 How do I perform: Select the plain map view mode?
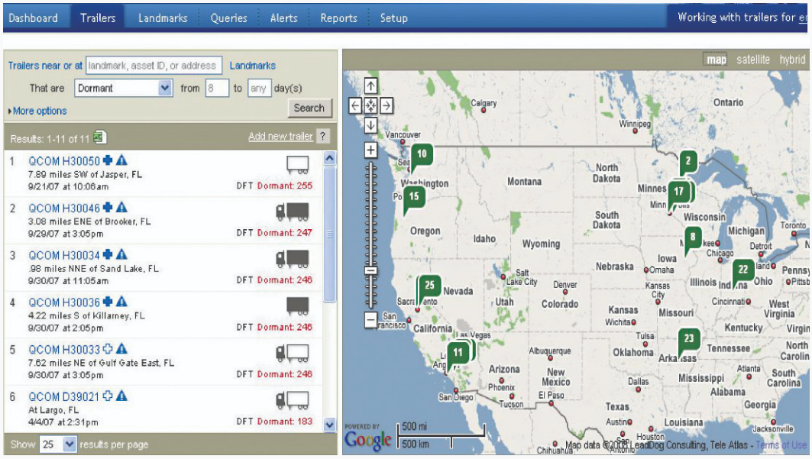point(717,60)
